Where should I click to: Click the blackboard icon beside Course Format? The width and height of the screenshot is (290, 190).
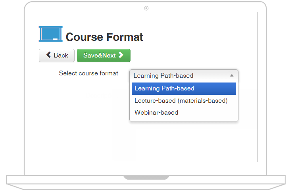[50, 34]
